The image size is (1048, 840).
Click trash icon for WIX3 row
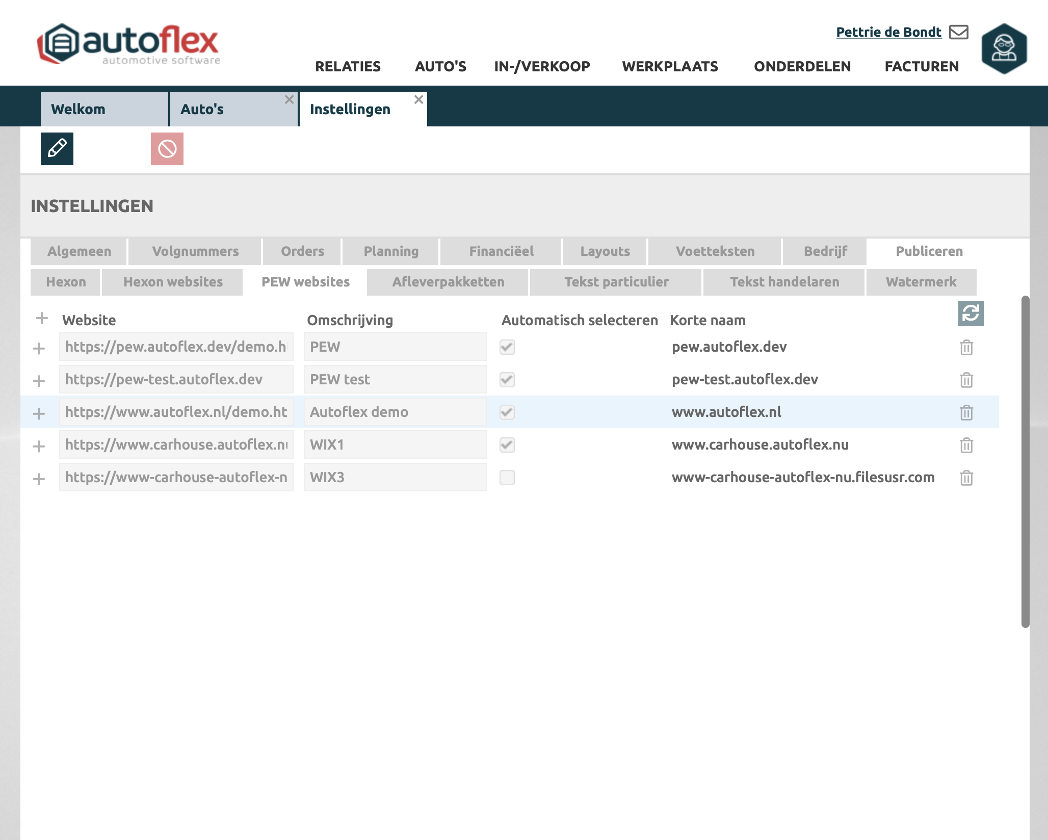pos(966,478)
